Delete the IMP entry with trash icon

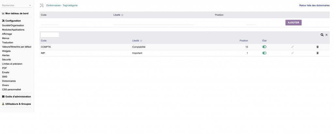click(317, 53)
